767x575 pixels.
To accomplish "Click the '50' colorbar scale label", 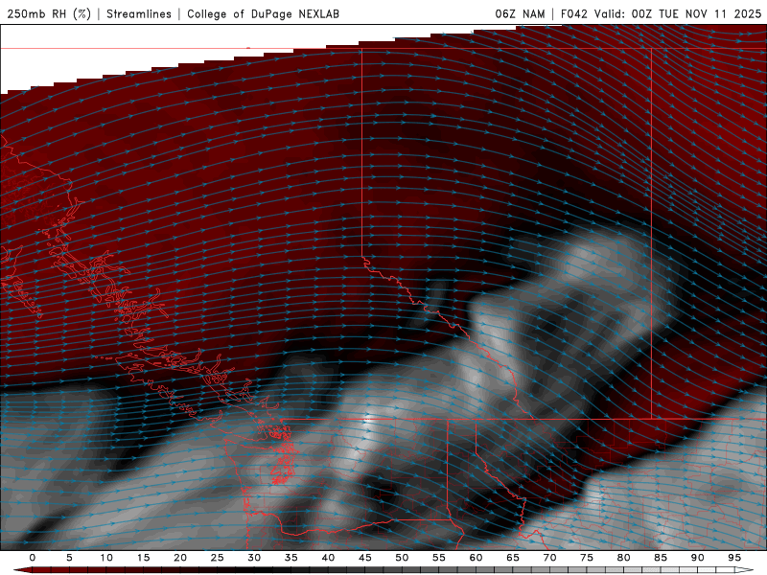I will 402,558.
